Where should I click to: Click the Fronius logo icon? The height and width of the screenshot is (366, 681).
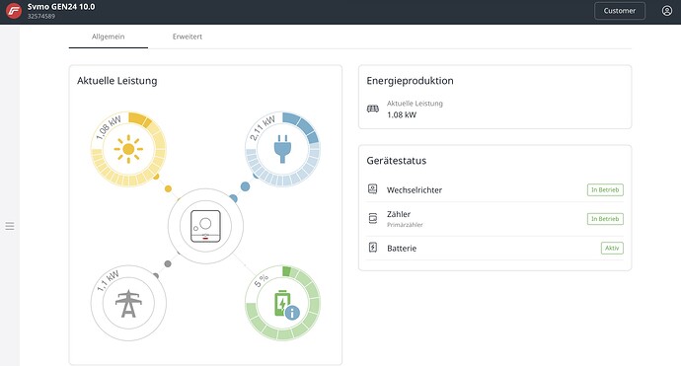tap(14, 11)
